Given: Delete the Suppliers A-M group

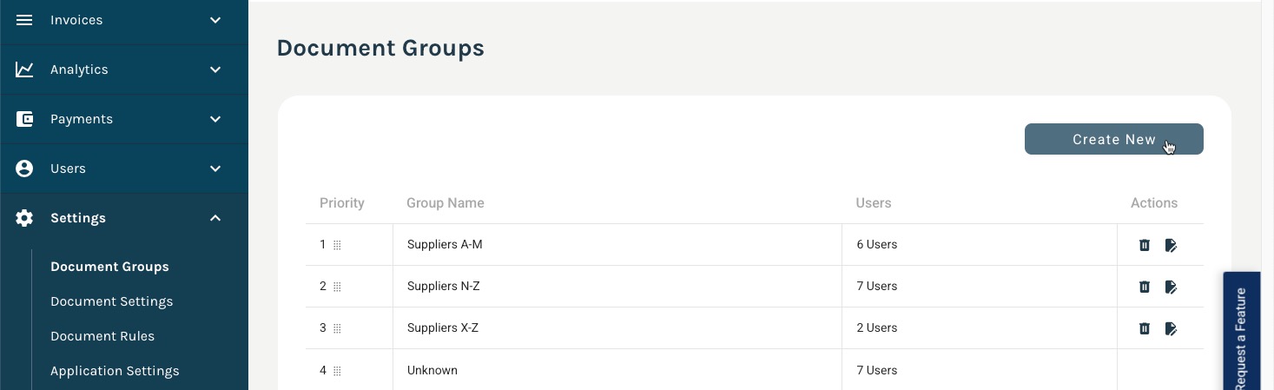Looking at the screenshot, I should point(1145,245).
